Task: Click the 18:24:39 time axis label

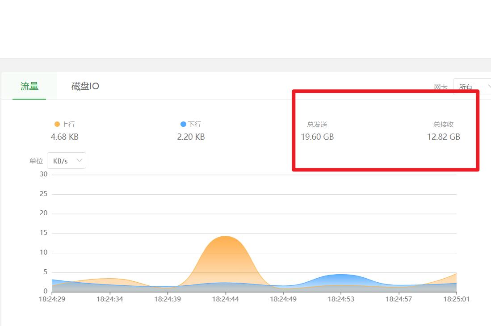Action: [168, 299]
